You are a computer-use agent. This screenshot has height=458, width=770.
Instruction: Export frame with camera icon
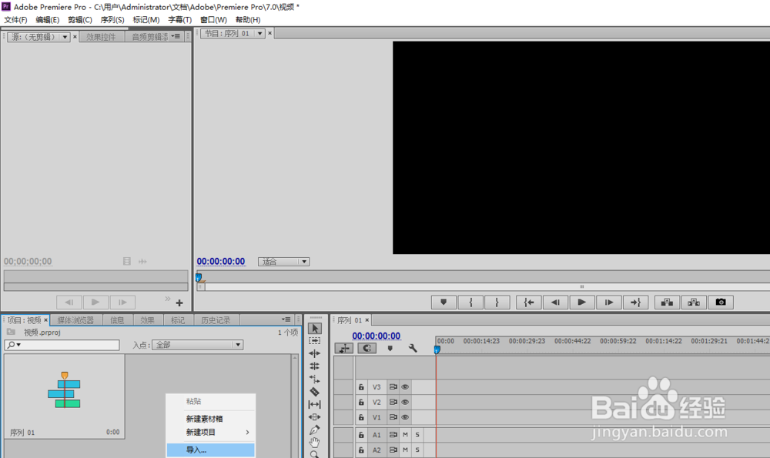(x=721, y=303)
